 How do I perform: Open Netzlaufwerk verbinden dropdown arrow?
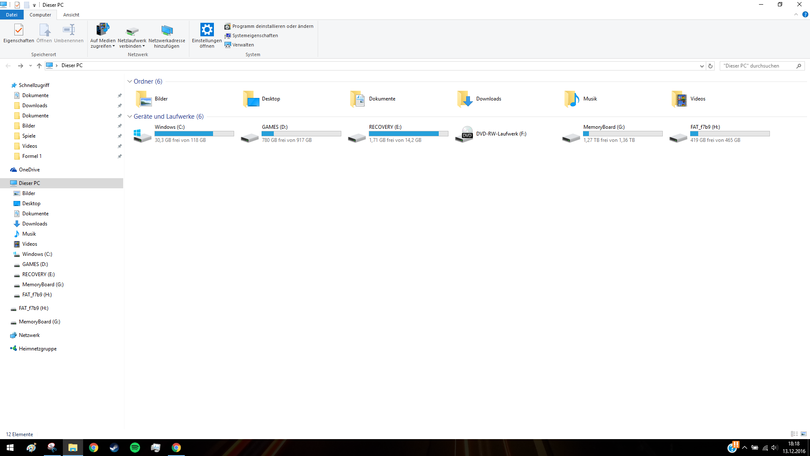pos(143,46)
